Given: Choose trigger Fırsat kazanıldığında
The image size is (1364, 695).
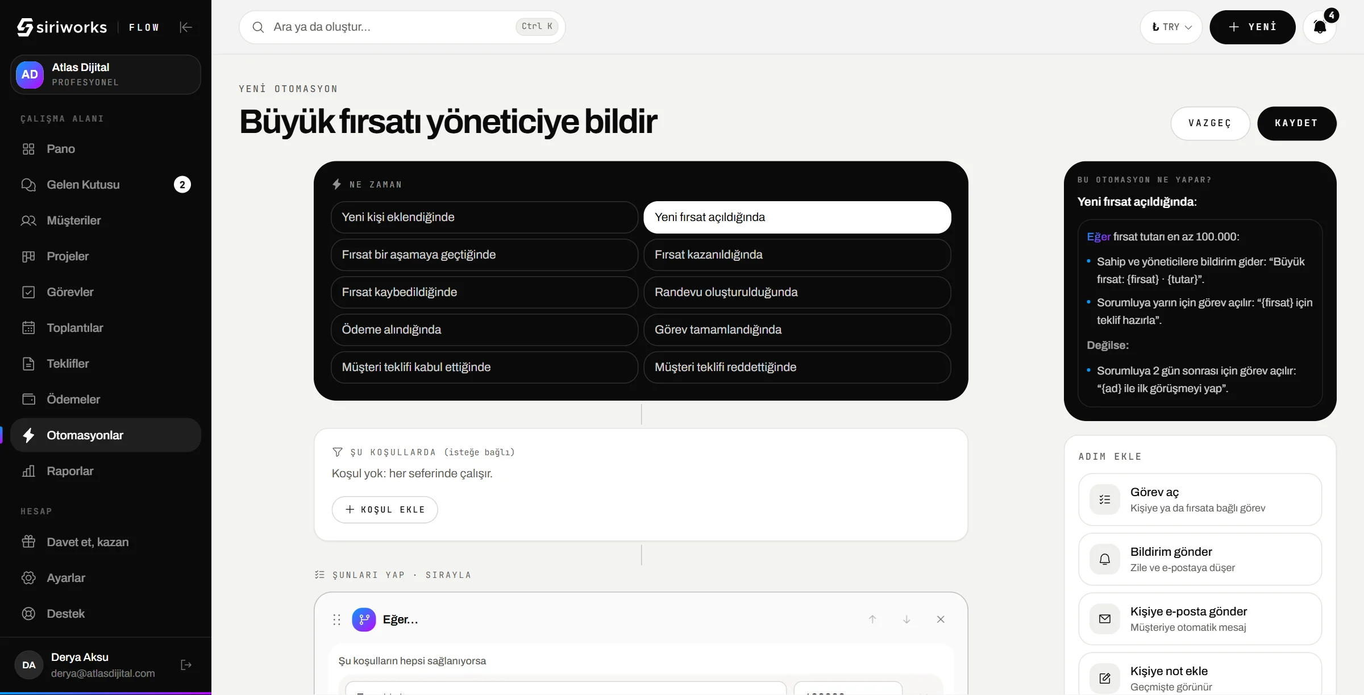Looking at the screenshot, I should pyautogui.click(x=797, y=255).
